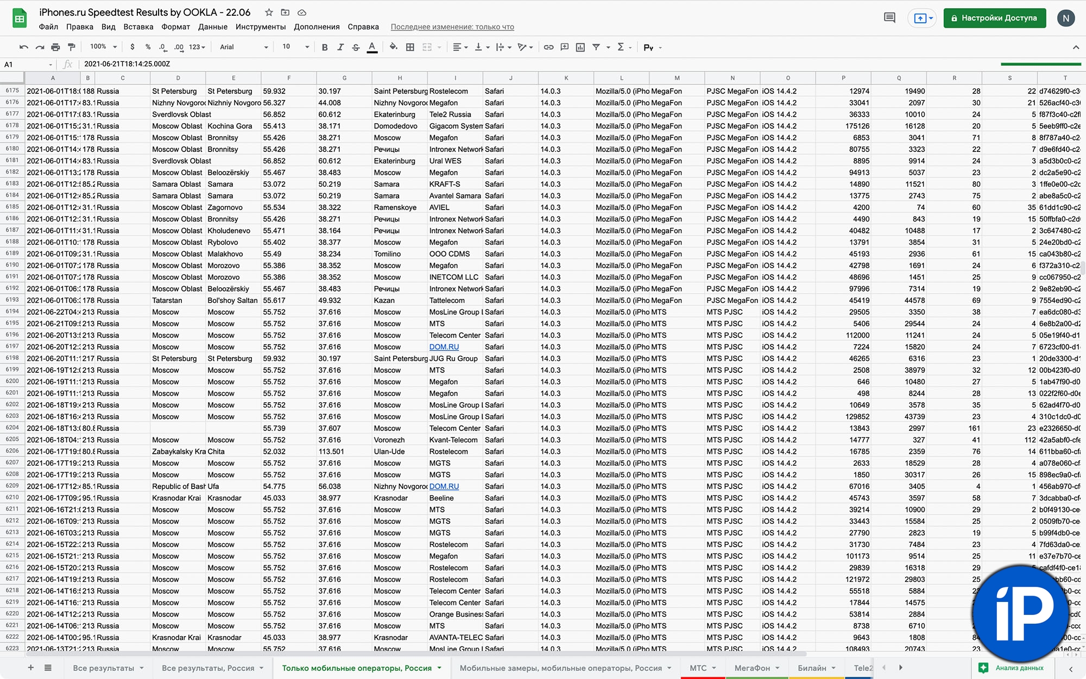This screenshot has height=679, width=1086.
Task: Create a filter with the funnel icon
Action: pos(596,47)
